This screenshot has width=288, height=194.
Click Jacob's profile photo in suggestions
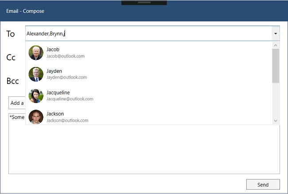(x=36, y=53)
